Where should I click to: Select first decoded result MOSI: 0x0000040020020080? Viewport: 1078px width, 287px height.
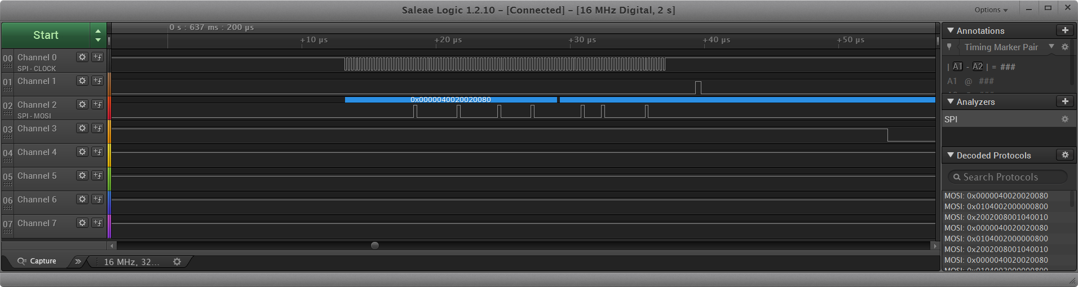[x=996, y=196]
